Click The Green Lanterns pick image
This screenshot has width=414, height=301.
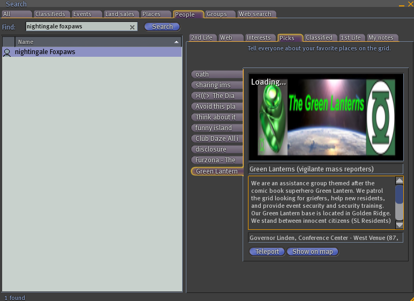326,117
